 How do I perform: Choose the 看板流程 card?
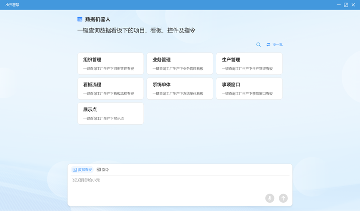click(110, 88)
